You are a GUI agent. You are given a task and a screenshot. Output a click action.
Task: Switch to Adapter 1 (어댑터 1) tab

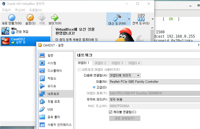(x=83, y=63)
